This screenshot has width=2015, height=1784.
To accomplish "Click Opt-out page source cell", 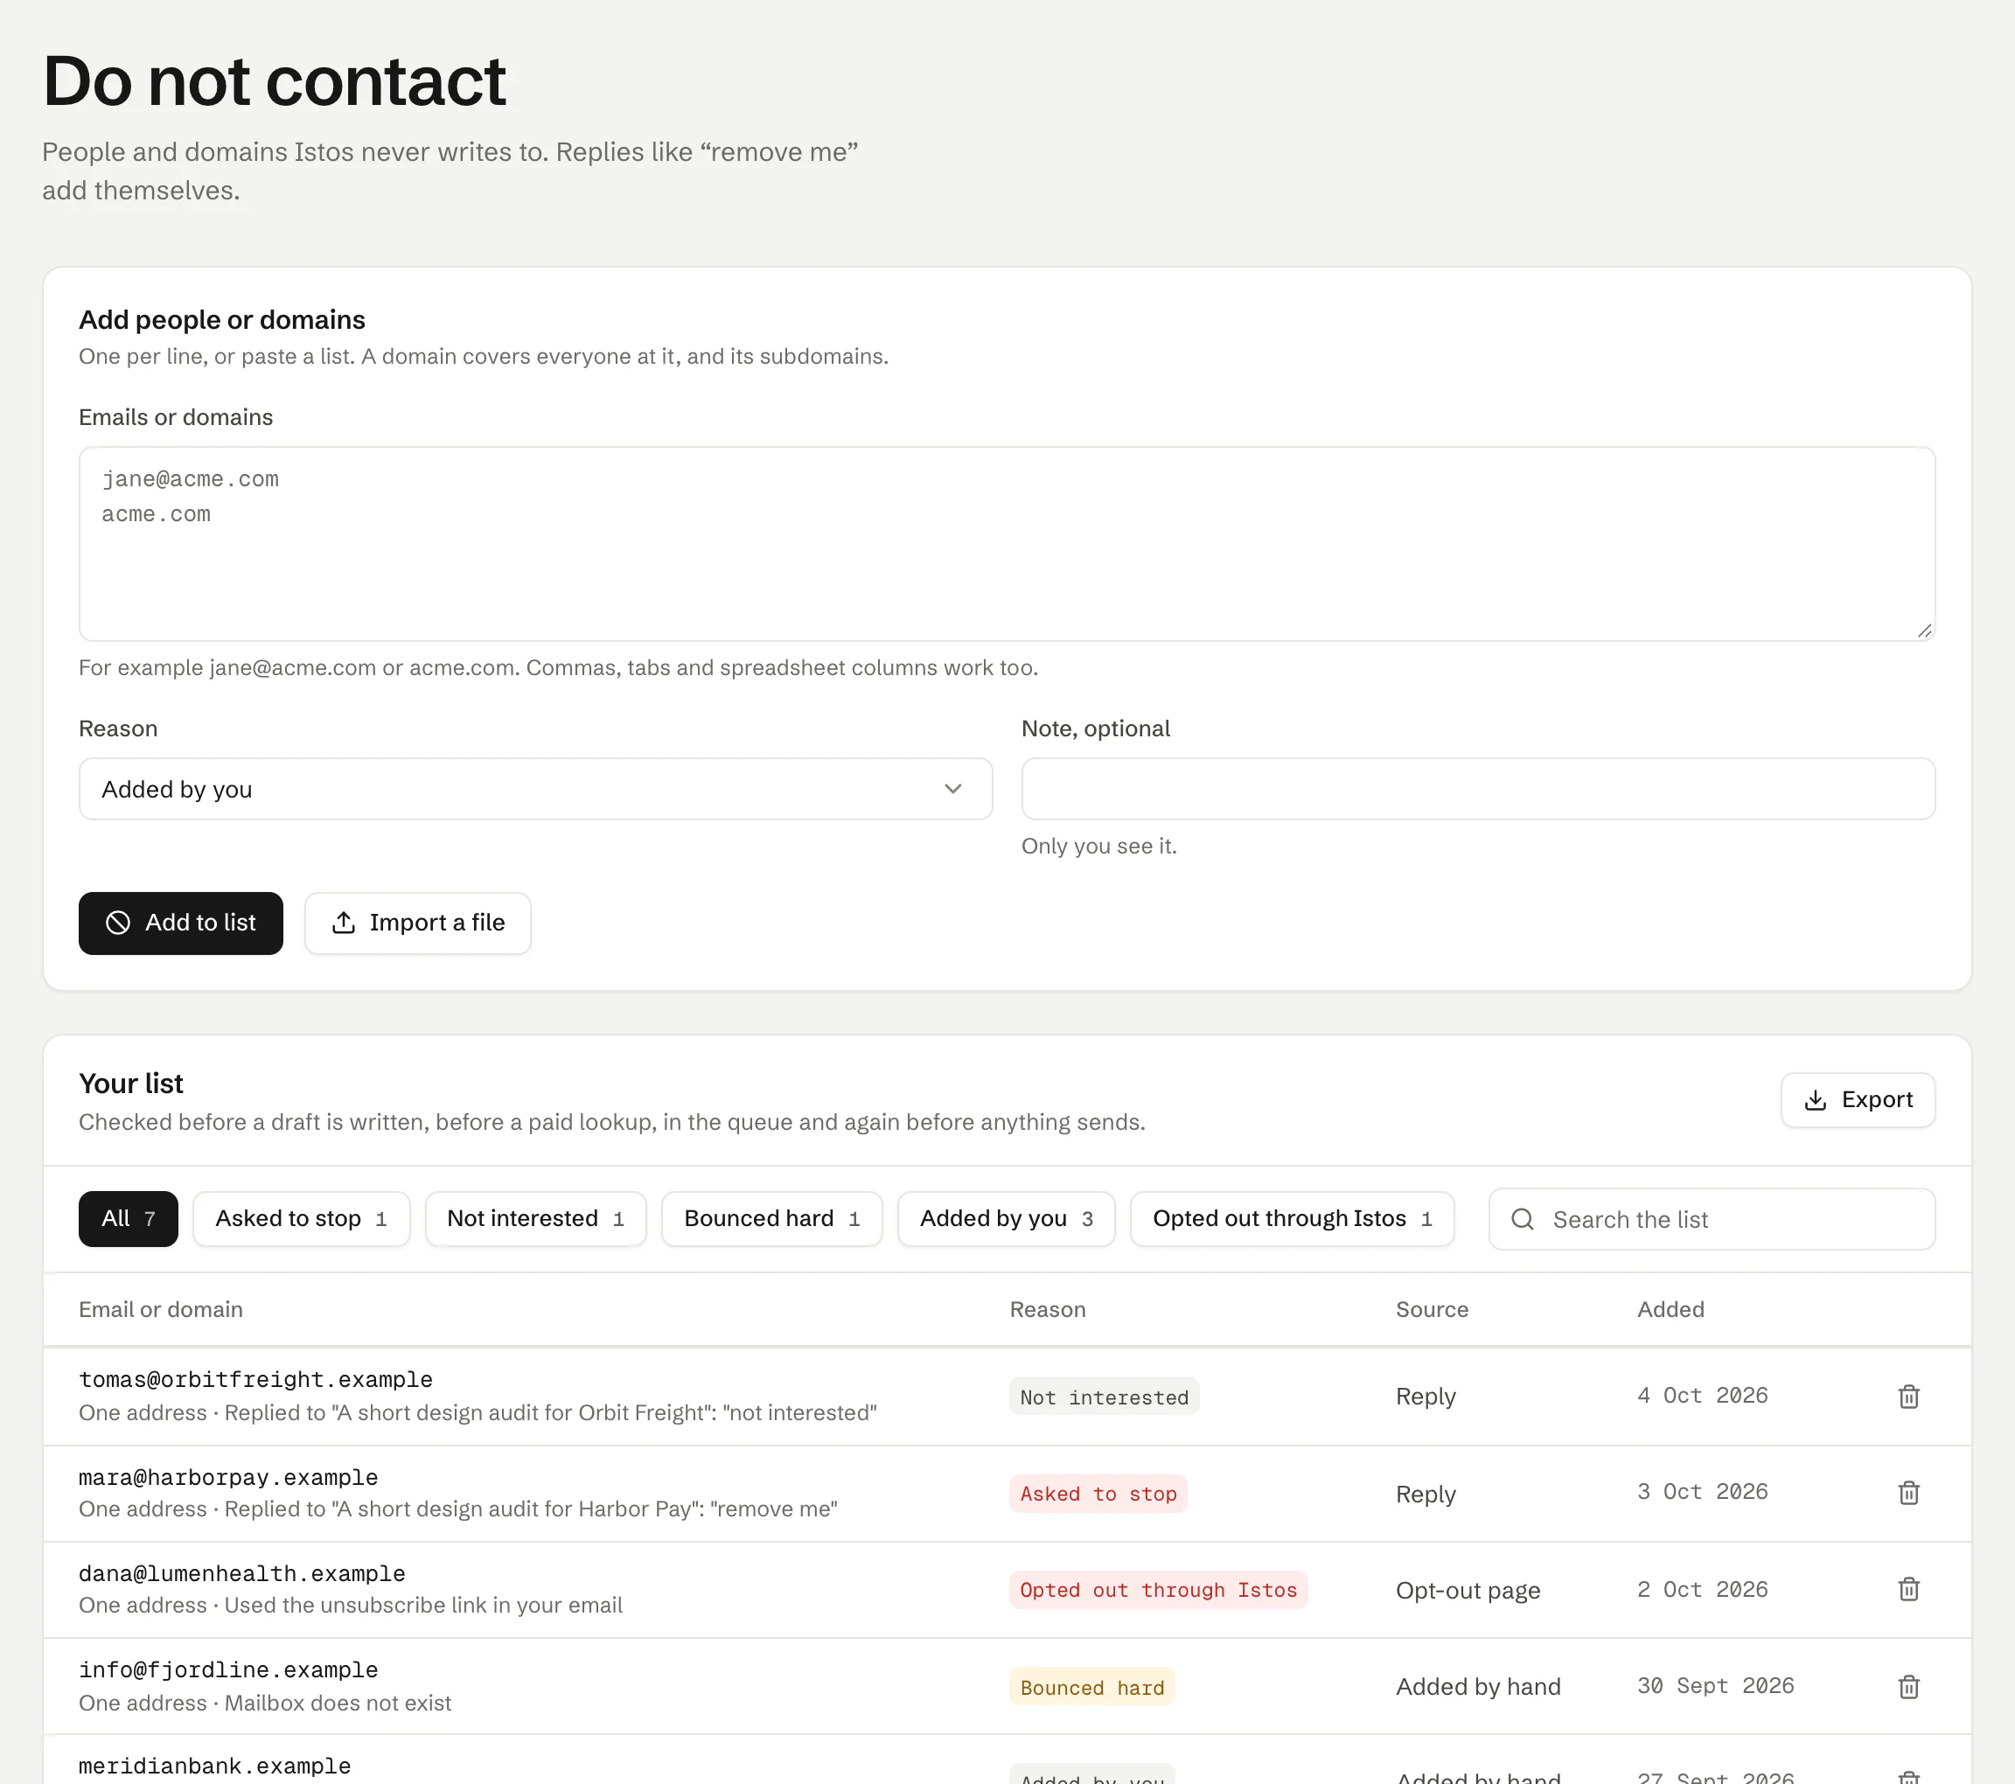I will (1468, 1591).
